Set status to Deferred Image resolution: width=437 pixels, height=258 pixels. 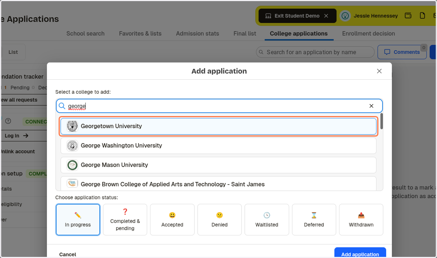pos(314,220)
